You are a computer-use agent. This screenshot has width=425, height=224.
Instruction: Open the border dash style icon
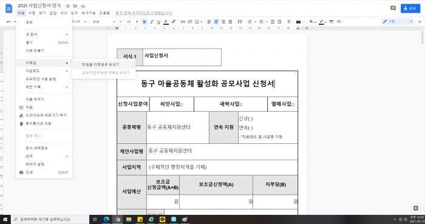click(x=339, y=22)
